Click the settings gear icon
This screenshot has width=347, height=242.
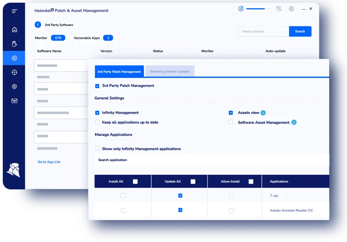[291, 9]
